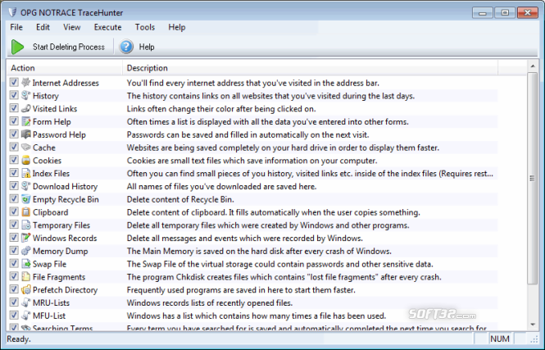
Task: Click the Clipboard row icon
Action: point(26,212)
